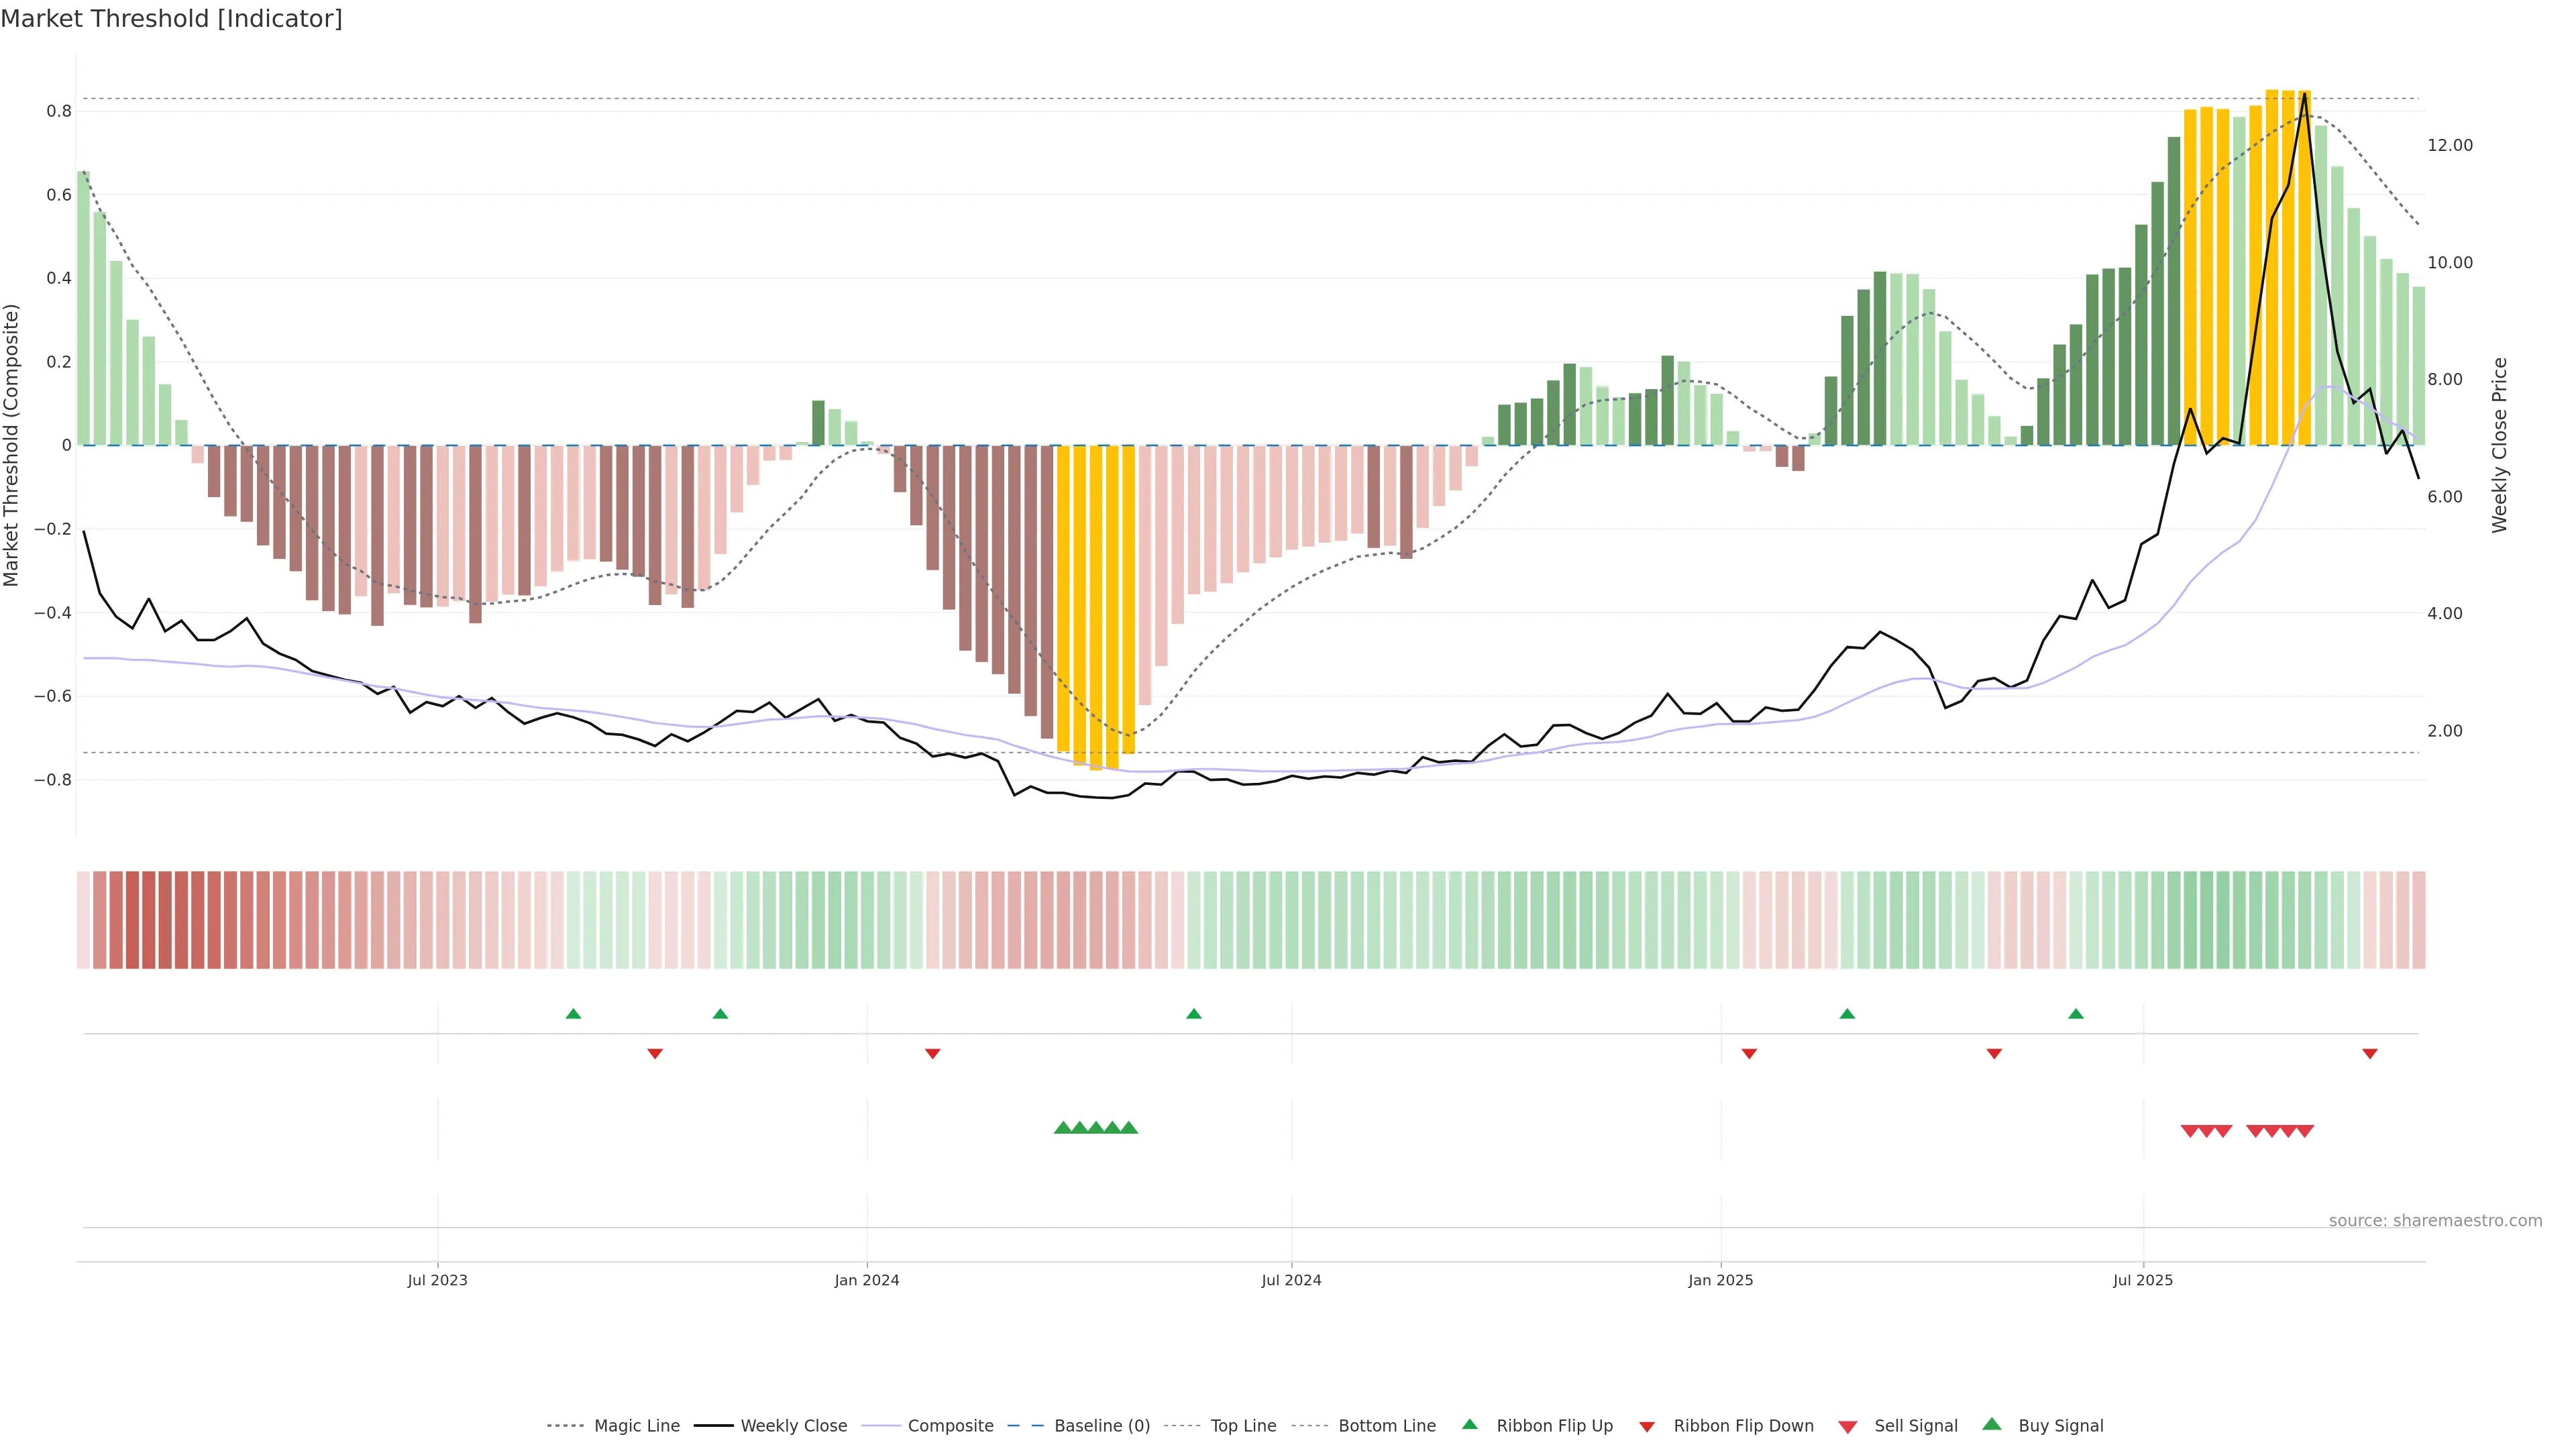2576x1449 pixels.
Task: Click the leftmost green Buy Signal triangle marker
Action: pos(1063,1128)
